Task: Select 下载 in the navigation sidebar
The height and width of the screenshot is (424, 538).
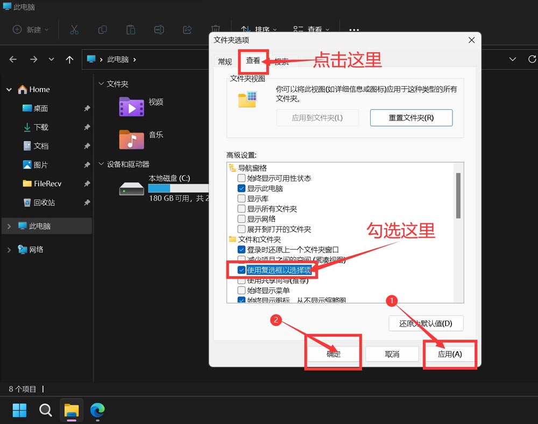Action: coord(41,127)
